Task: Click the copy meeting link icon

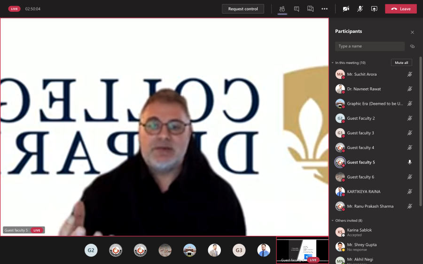Action: pos(412,47)
